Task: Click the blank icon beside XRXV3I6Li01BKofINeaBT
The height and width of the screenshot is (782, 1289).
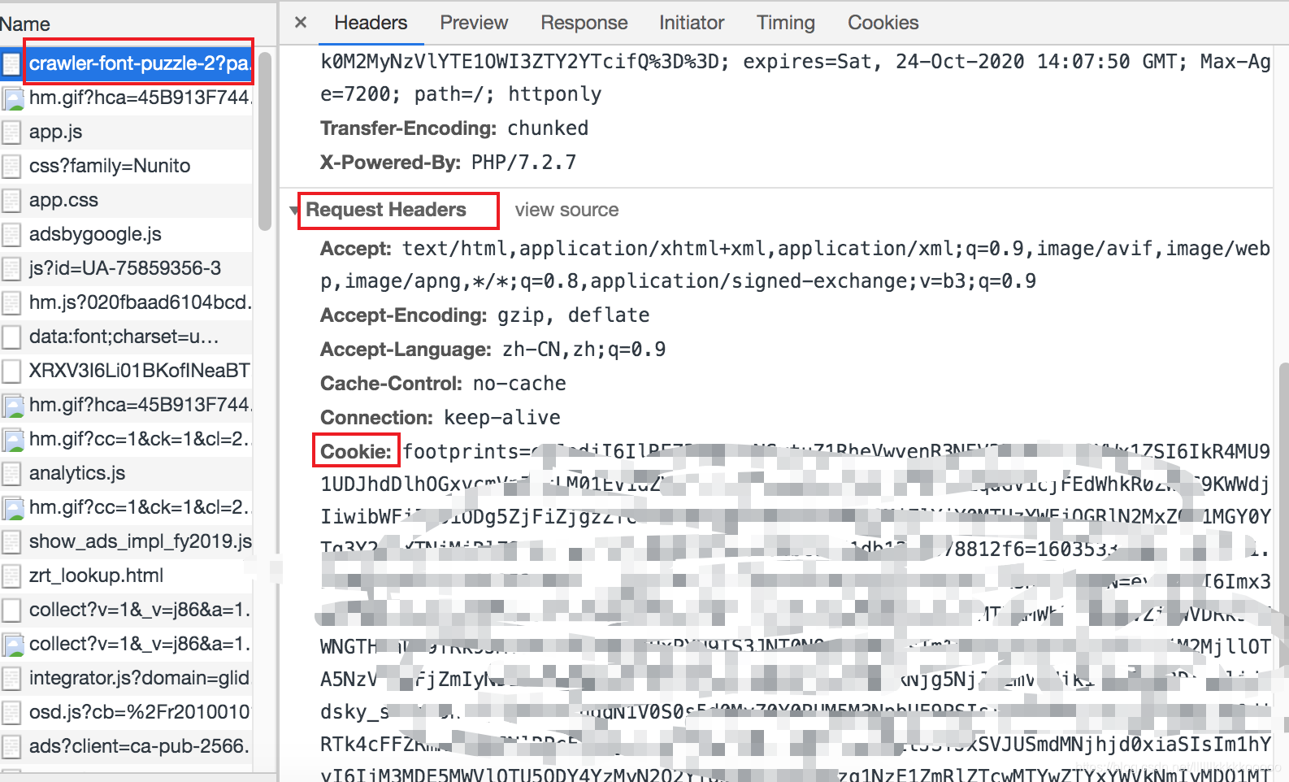Action: (x=11, y=371)
